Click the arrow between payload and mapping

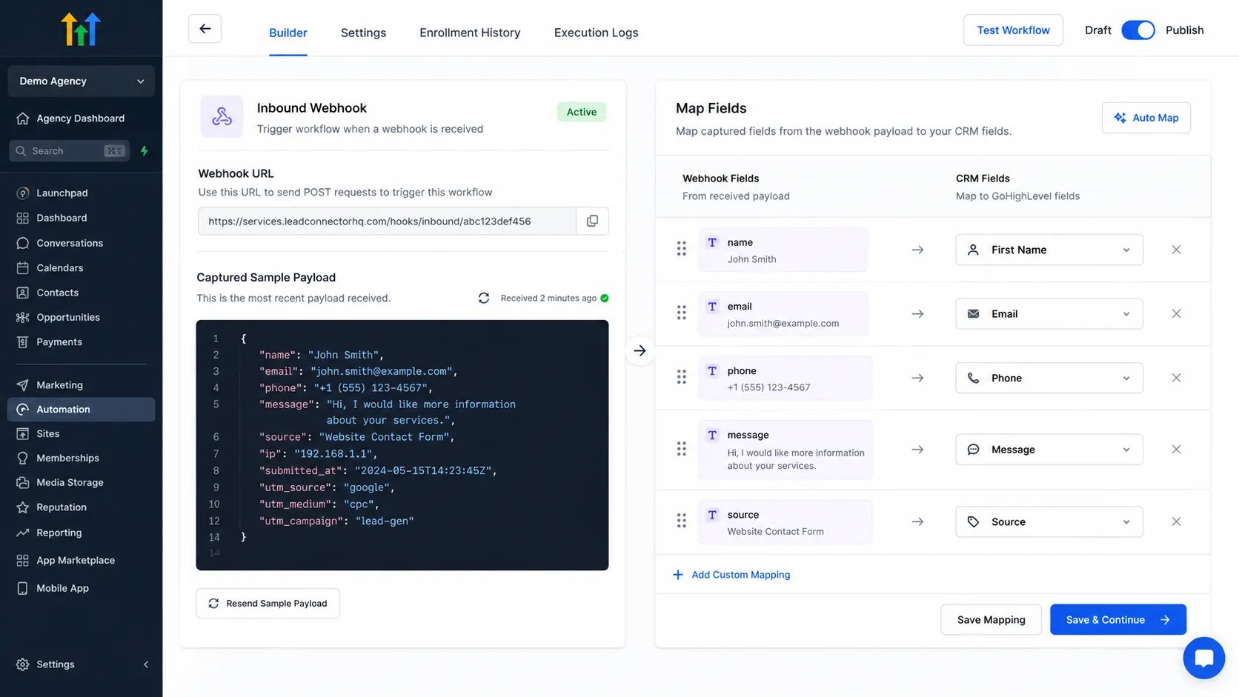click(x=640, y=350)
